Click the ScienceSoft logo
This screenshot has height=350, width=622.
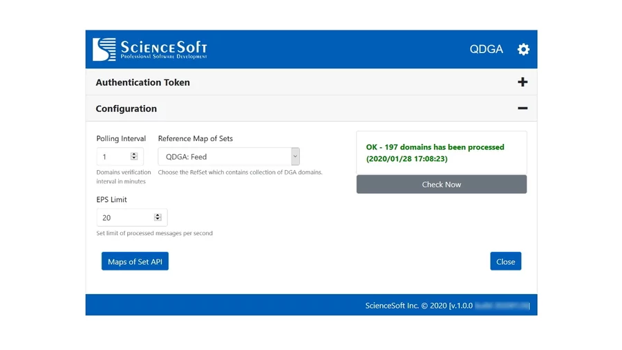click(x=150, y=49)
